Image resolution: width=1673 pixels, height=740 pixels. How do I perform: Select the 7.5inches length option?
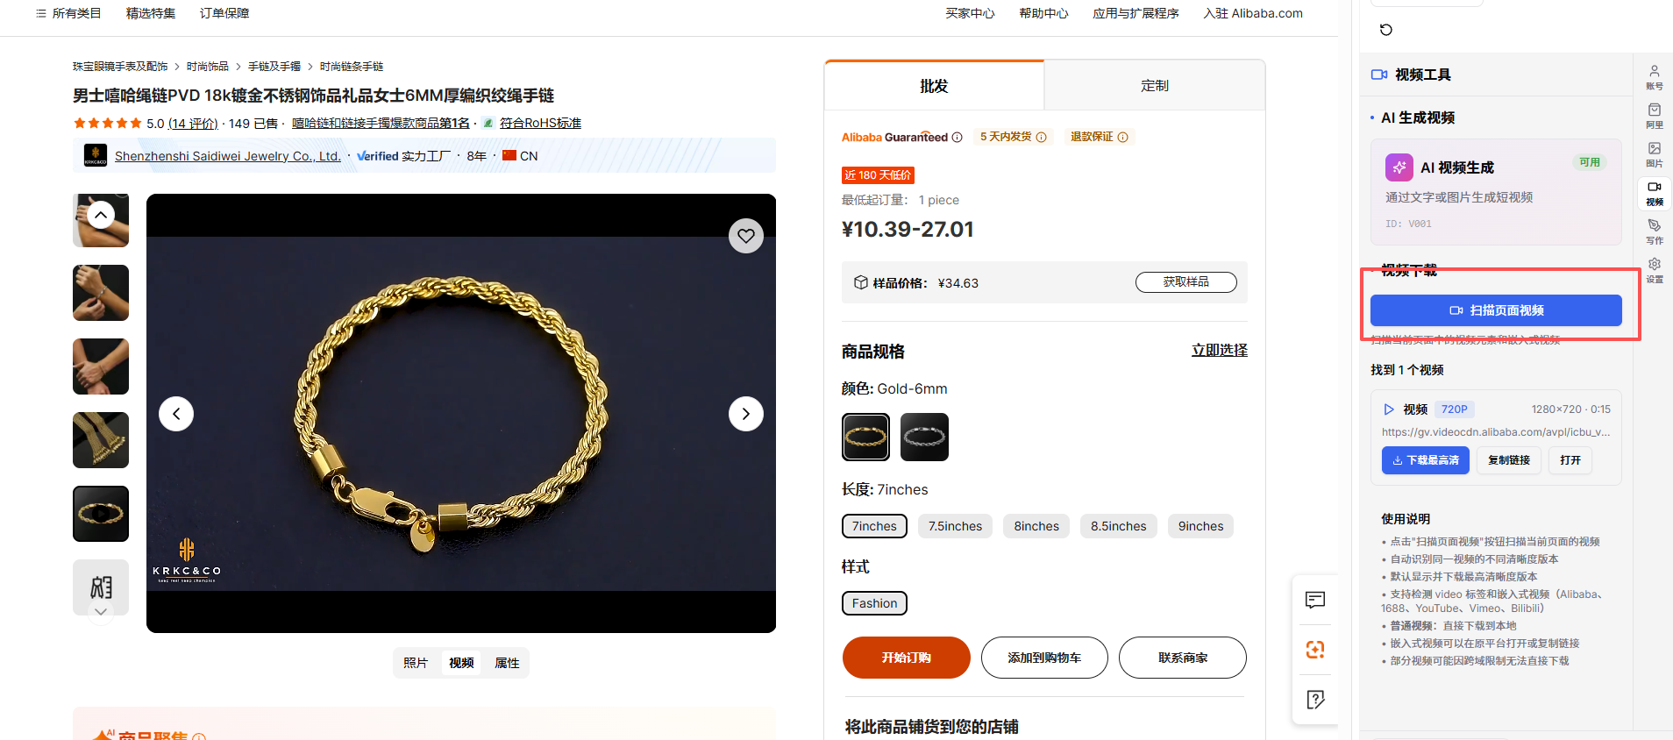955,526
